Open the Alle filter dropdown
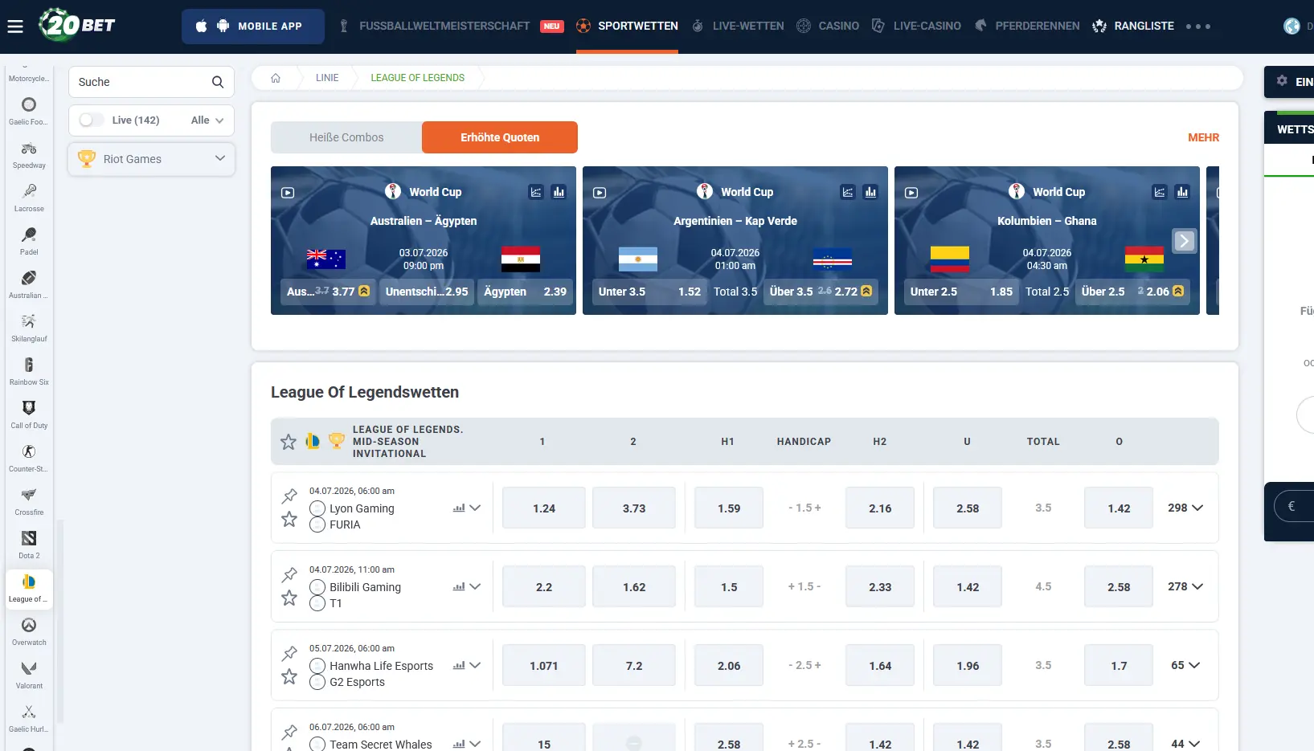 207,120
